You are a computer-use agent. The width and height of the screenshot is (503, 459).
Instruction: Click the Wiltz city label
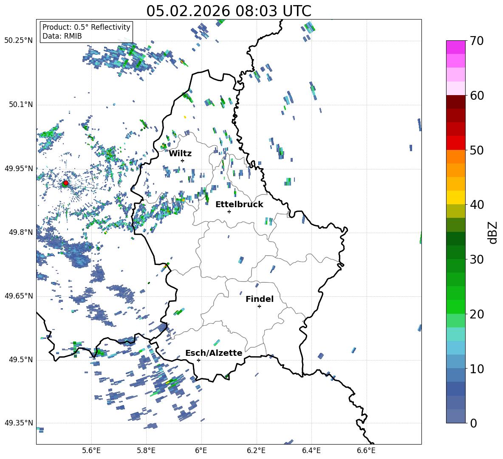[180, 154]
